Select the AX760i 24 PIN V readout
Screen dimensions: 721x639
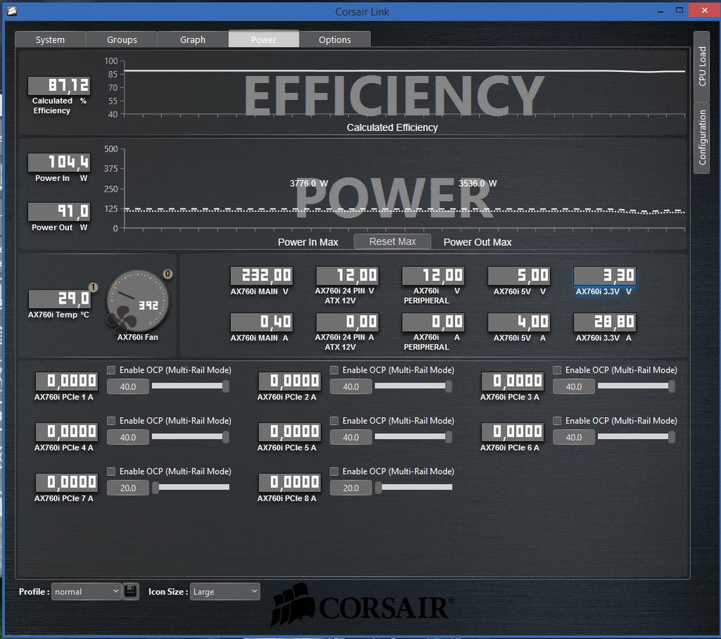[x=347, y=275]
